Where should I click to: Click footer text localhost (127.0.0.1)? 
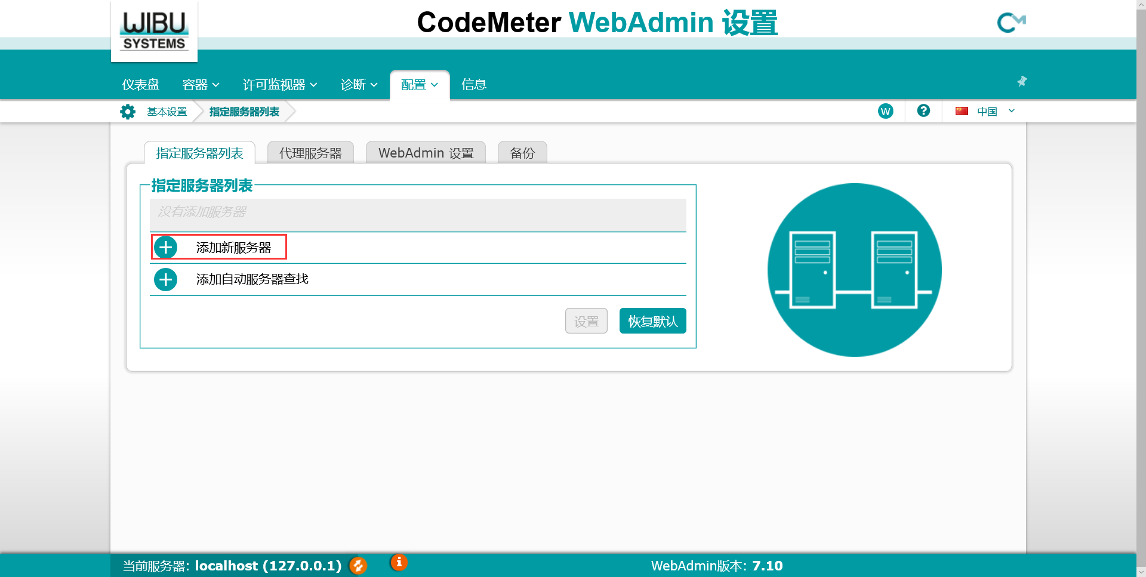pos(268,566)
